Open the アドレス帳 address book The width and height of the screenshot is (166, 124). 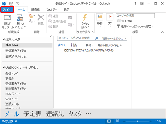click(124, 21)
